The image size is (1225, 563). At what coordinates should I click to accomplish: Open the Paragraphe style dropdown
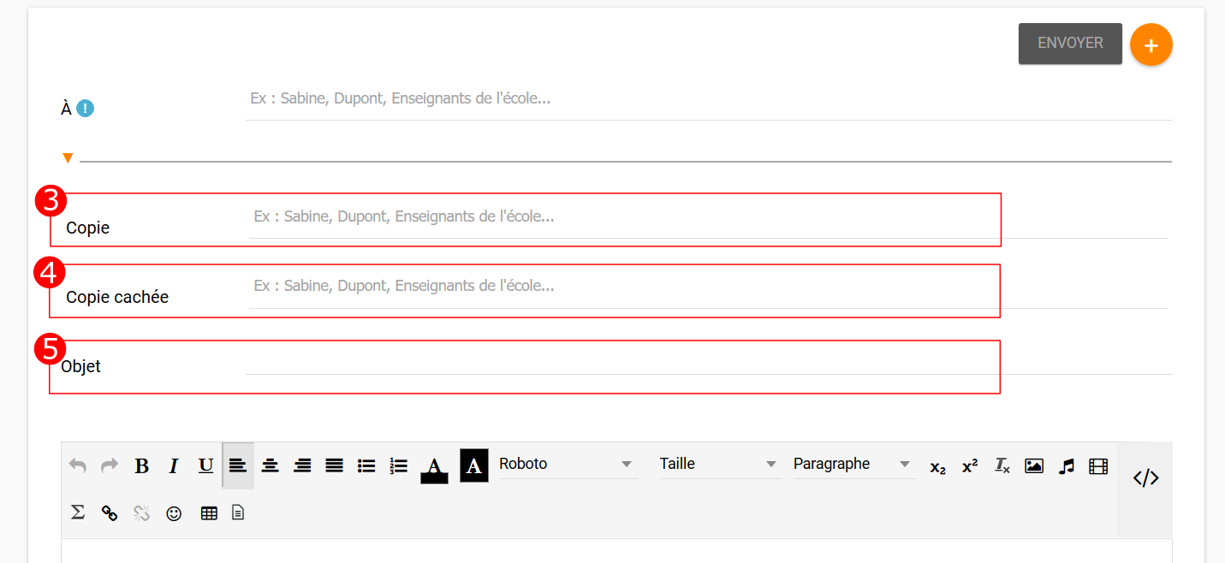pos(853,464)
